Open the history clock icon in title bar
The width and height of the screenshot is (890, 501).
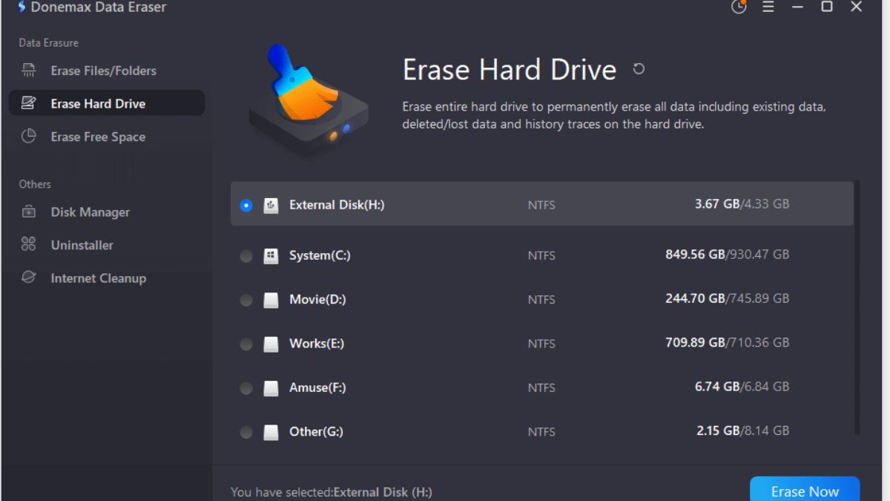(x=739, y=7)
